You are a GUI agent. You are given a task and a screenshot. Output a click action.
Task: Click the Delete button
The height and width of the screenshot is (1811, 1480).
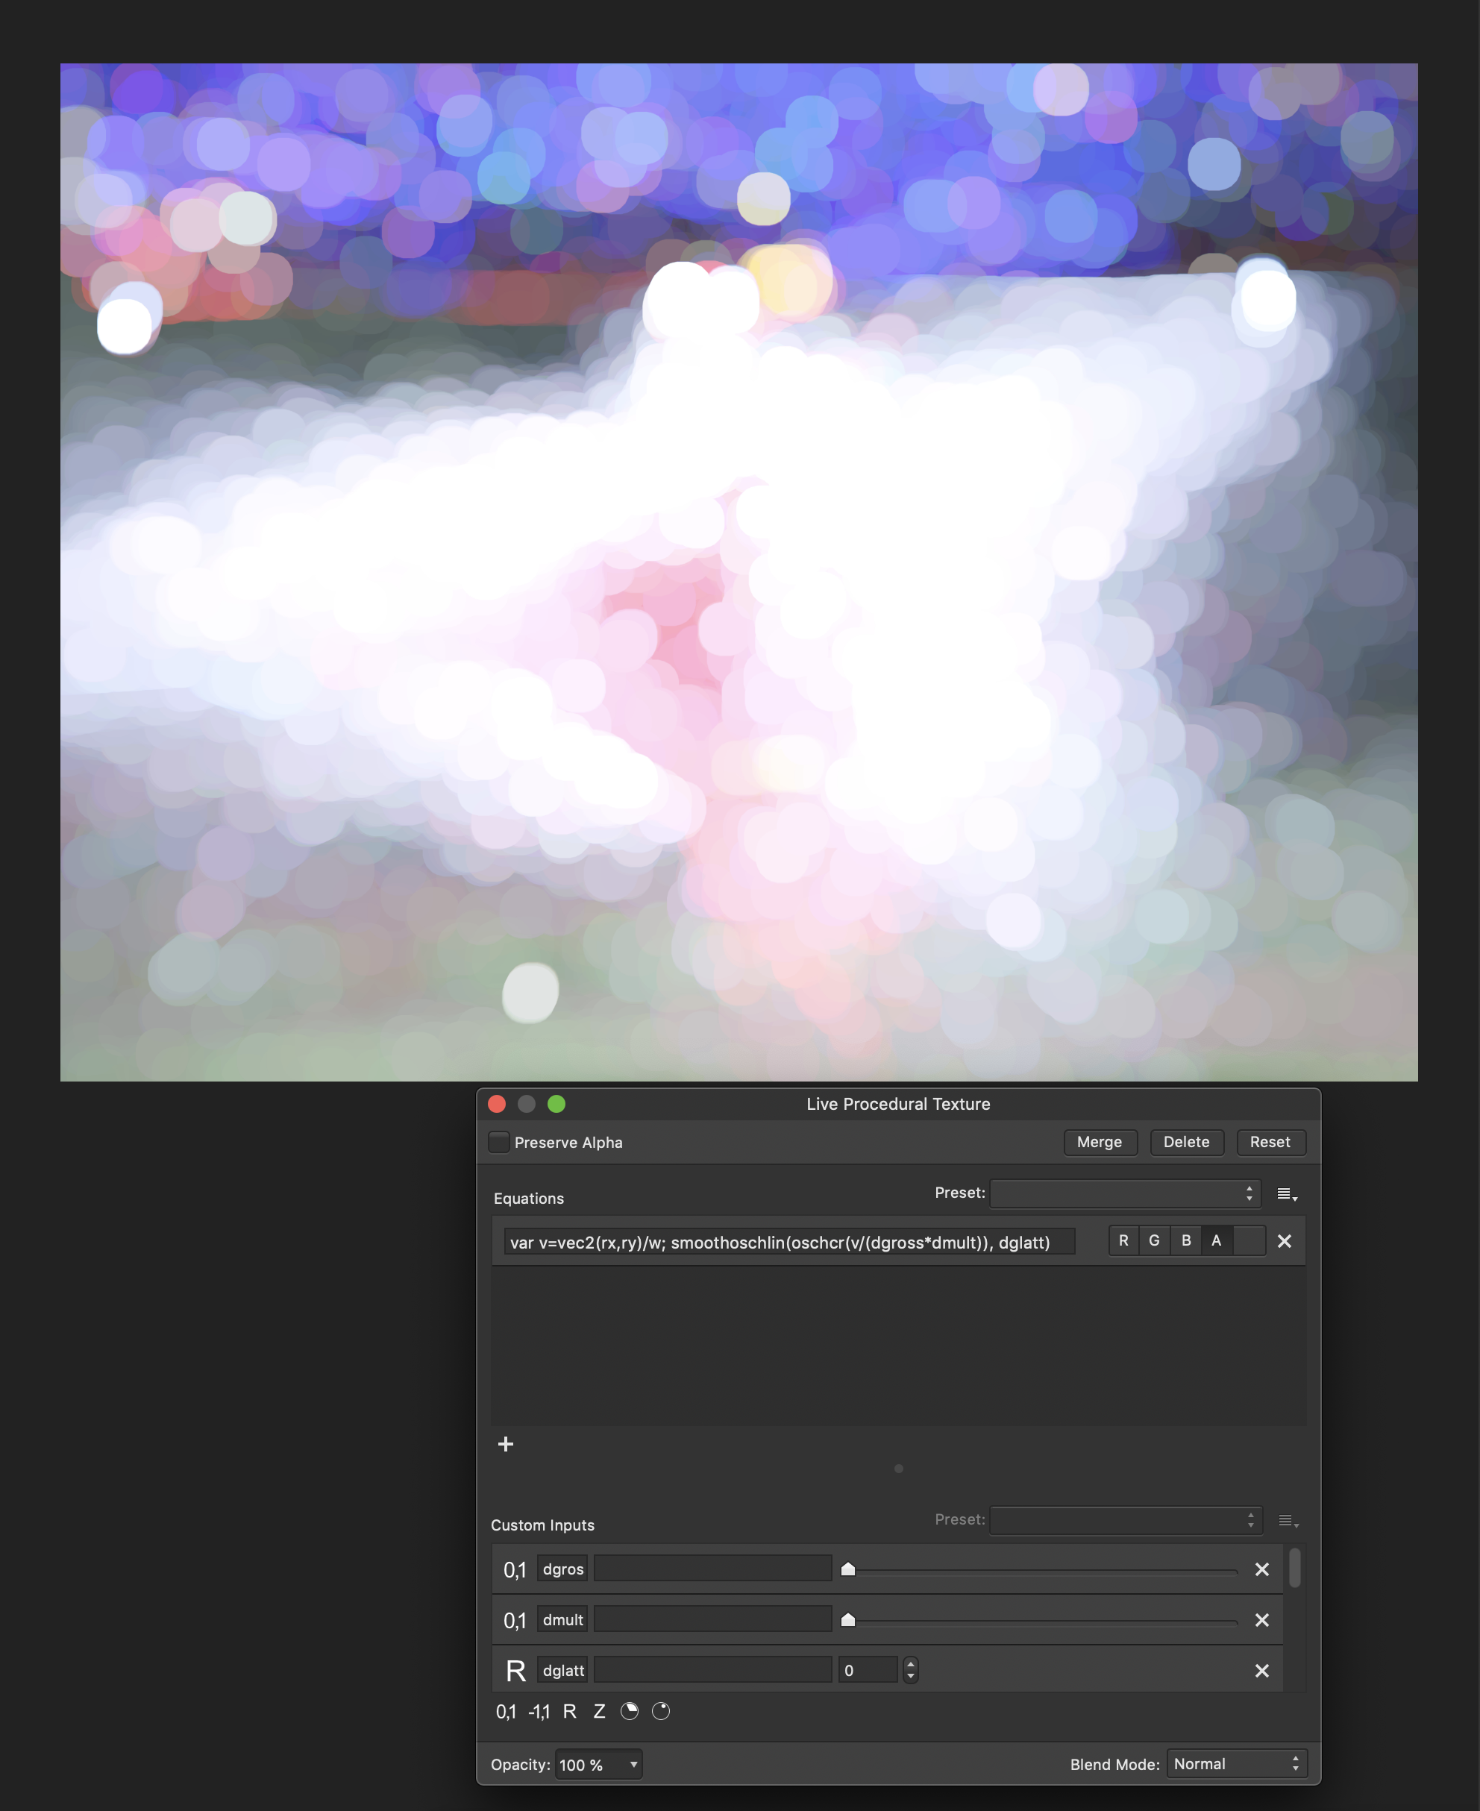tap(1187, 1142)
